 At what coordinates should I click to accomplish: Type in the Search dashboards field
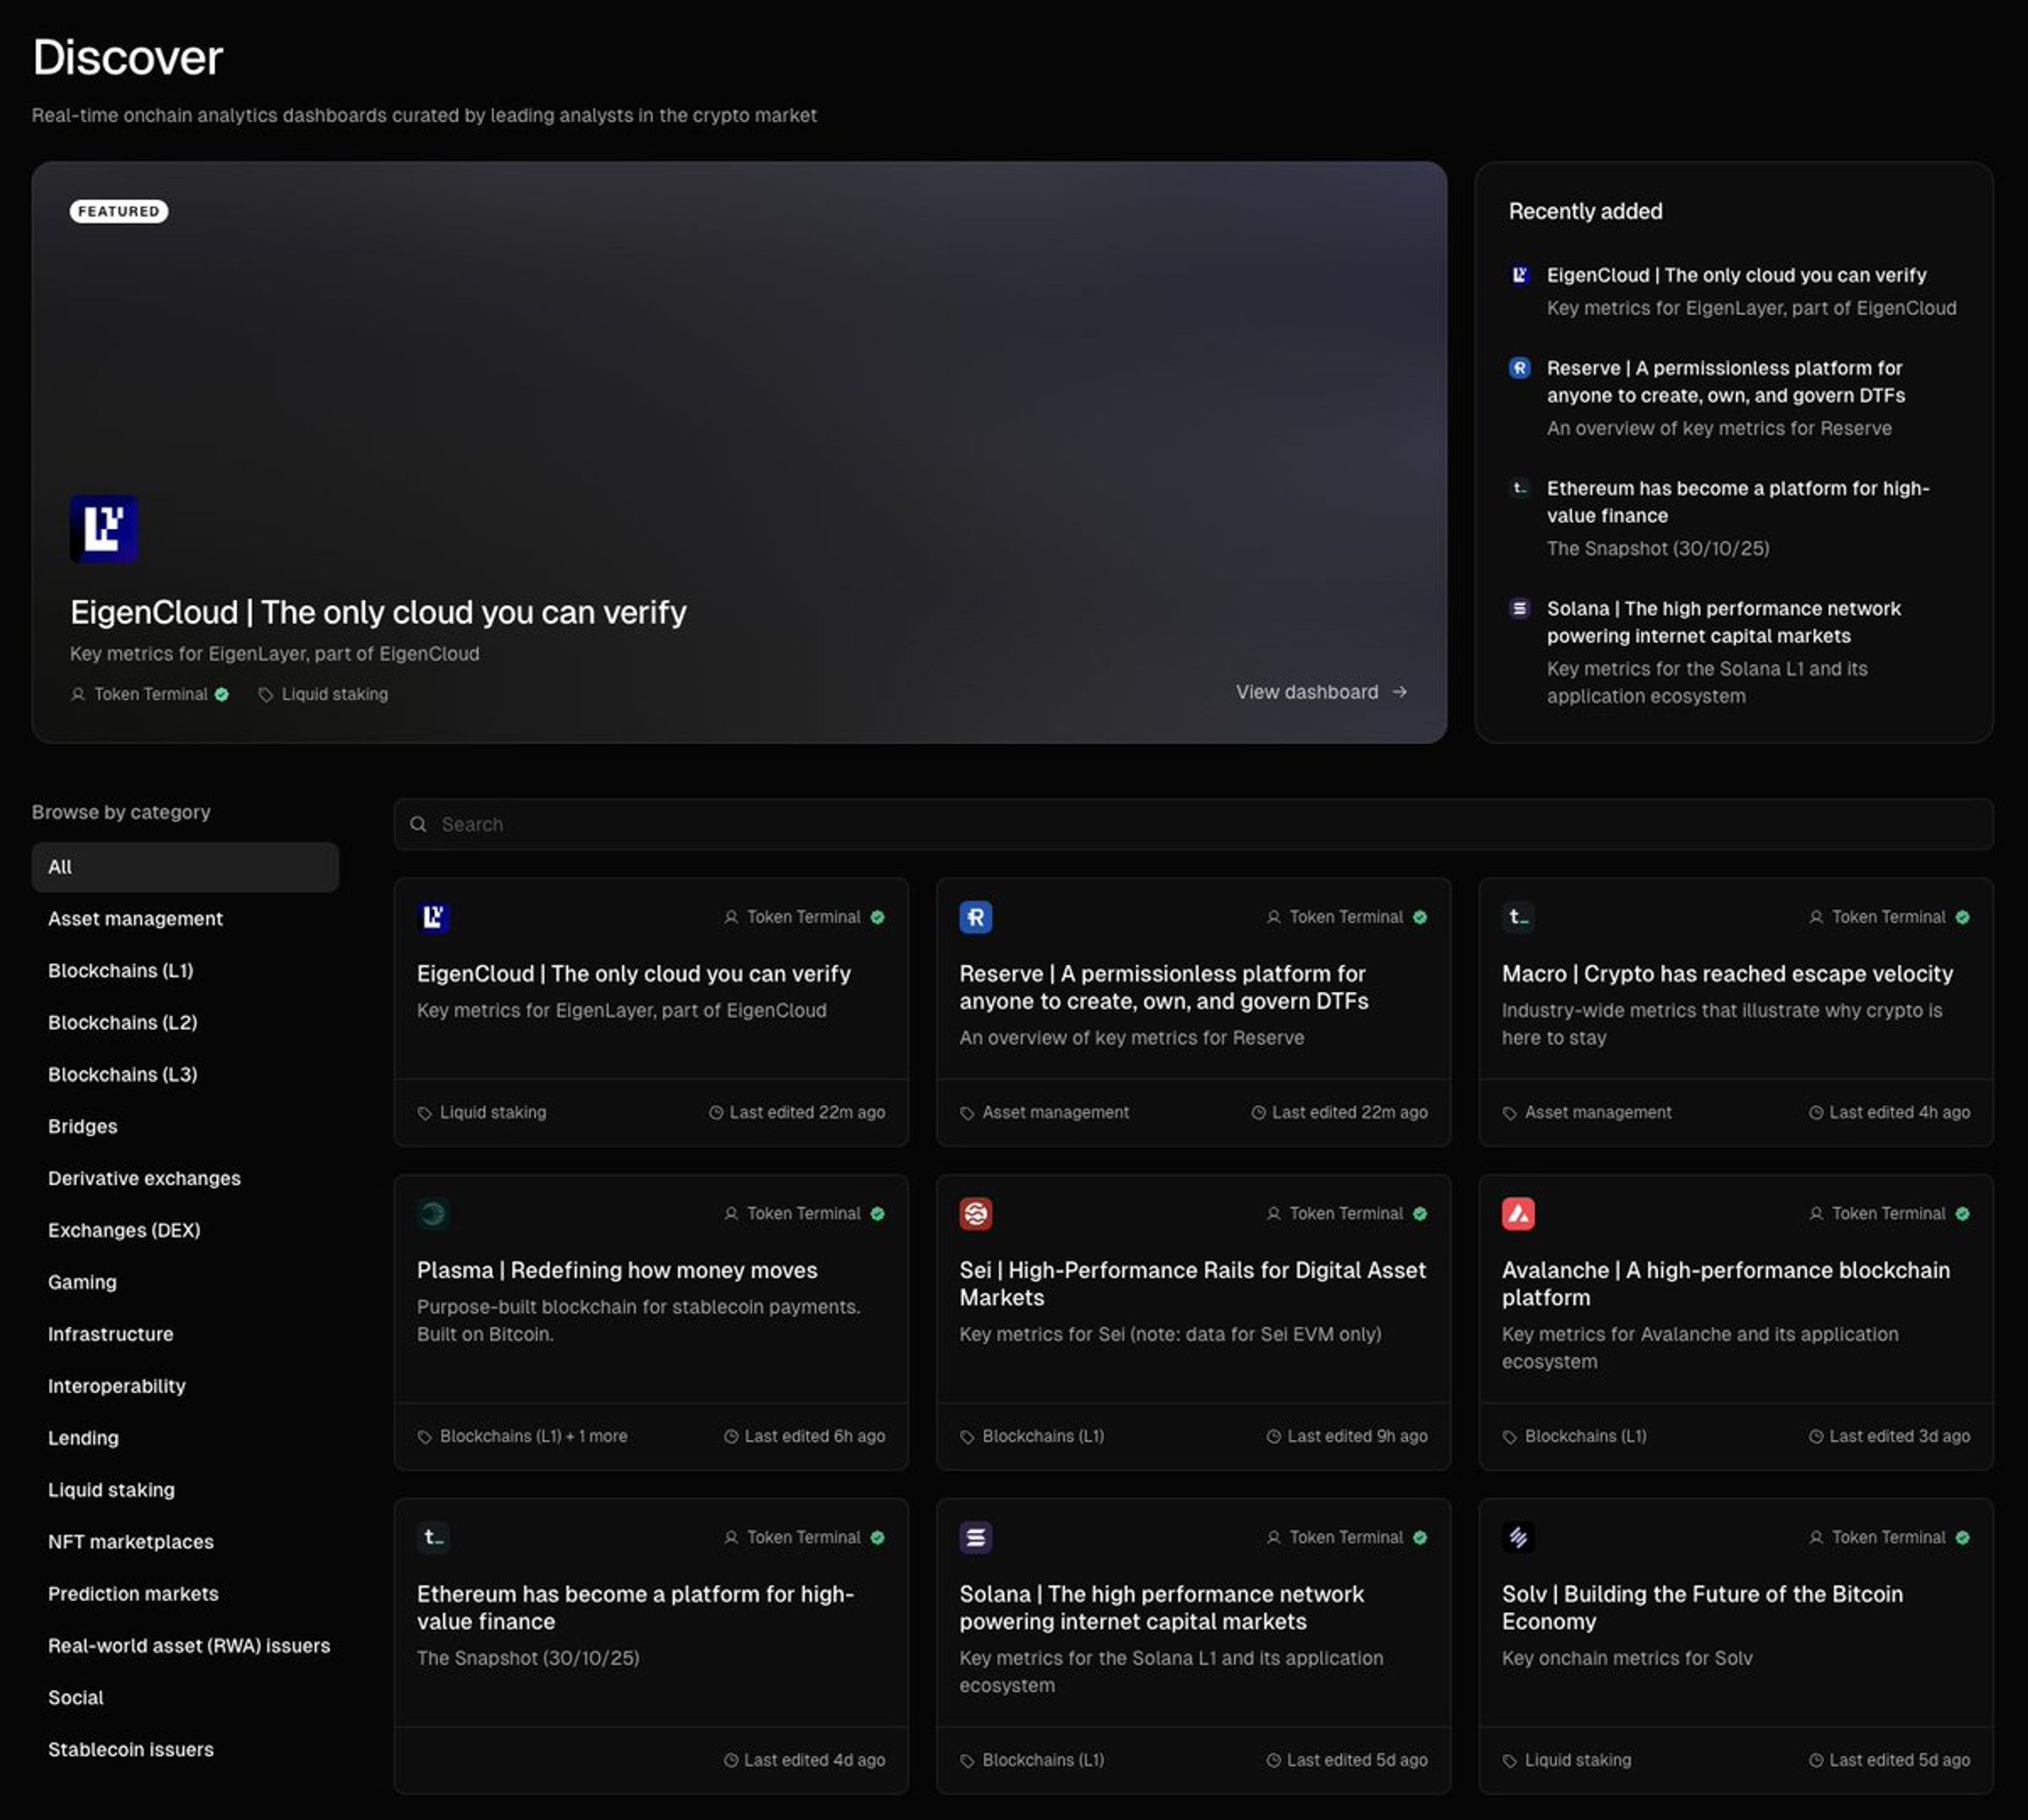pyautogui.click(x=1200, y=824)
